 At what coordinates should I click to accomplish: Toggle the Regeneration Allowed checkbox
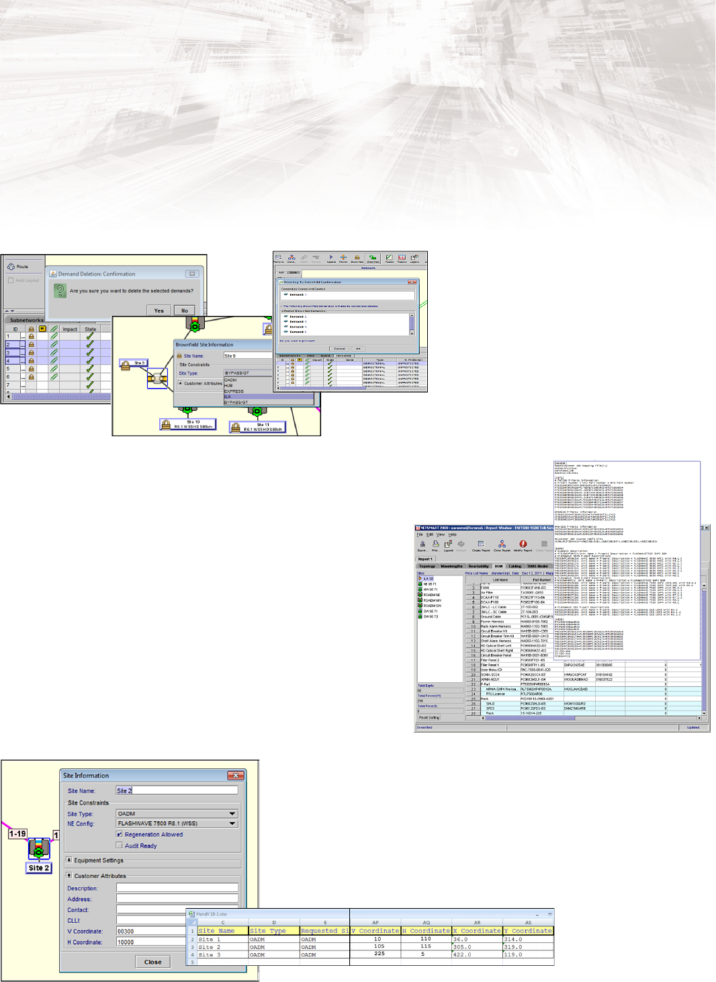pos(120,834)
